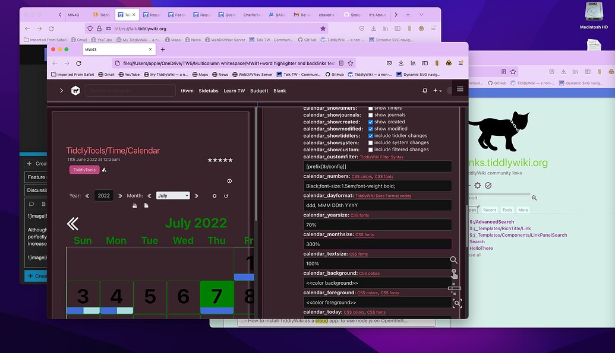Click the search icon in links.tiddlywiki.org window

click(534, 198)
